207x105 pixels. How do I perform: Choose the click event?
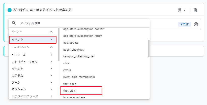(66, 63)
